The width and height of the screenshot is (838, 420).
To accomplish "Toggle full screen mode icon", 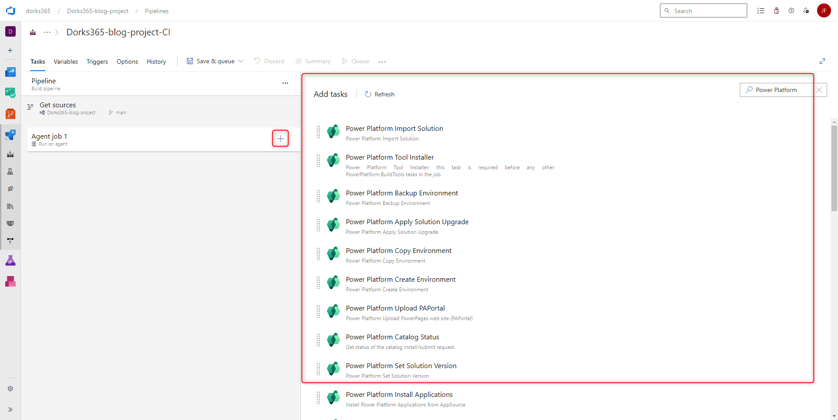I will [822, 61].
